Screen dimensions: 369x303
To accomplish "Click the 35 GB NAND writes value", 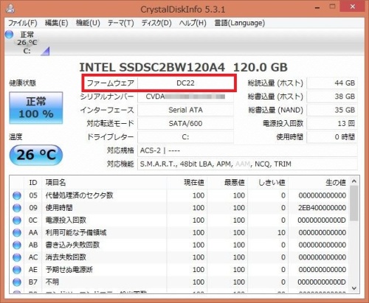I will pos(332,110).
